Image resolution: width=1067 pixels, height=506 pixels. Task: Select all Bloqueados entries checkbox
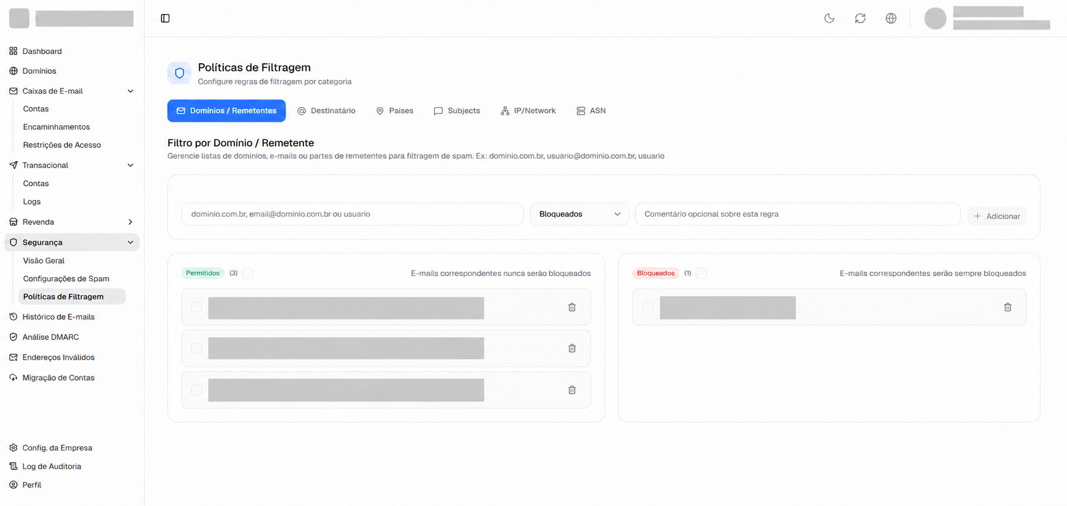(701, 273)
